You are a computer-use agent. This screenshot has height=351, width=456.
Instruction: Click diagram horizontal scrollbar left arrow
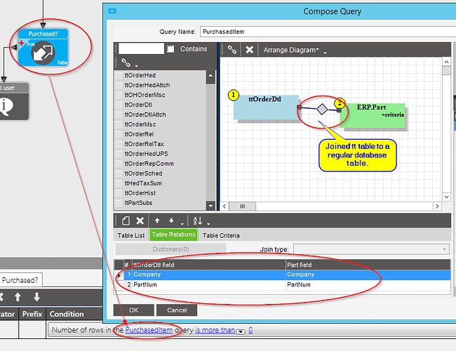[x=224, y=206]
